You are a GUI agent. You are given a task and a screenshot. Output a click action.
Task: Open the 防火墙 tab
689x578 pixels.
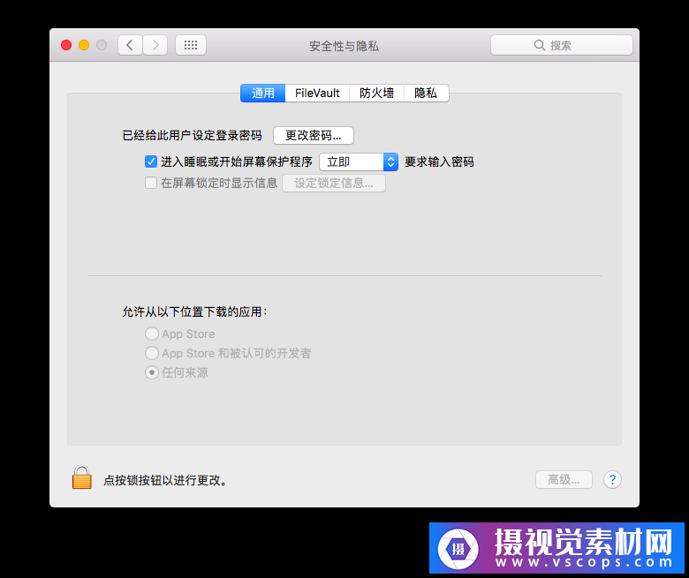(x=376, y=93)
